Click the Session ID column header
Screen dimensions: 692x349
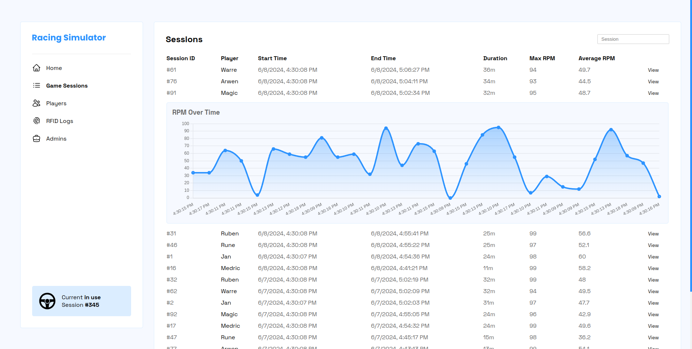pyautogui.click(x=181, y=58)
